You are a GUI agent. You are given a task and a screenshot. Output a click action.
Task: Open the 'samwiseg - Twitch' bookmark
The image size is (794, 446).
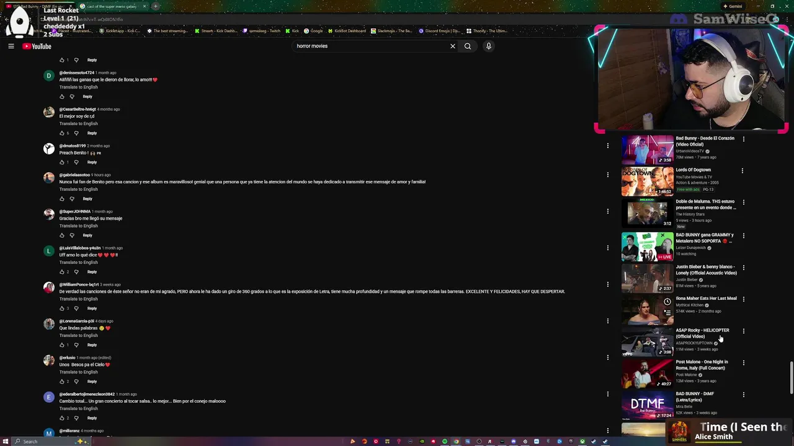(262, 31)
